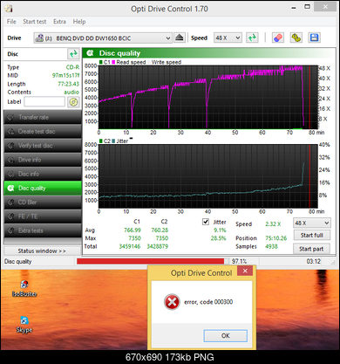The image size is (340, 364).
Task: Click OK in the error dialog
Action: [226, 336]
